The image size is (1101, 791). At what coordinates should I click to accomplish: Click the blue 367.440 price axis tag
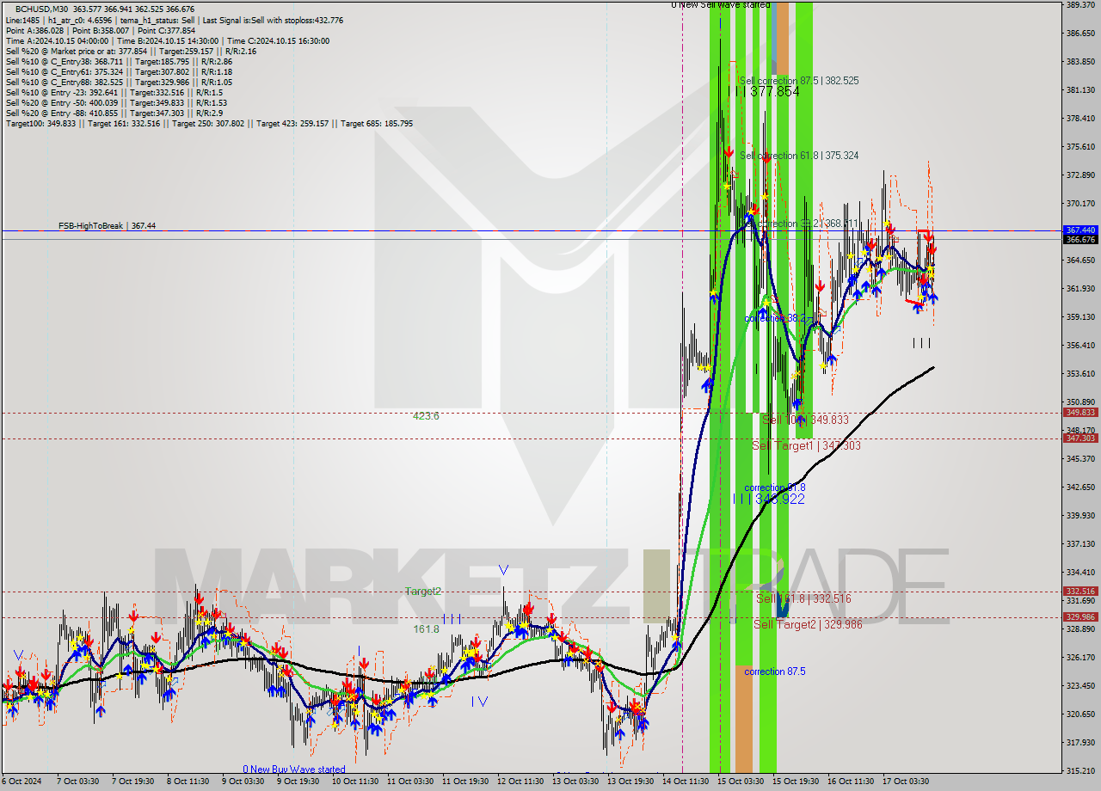pos(1080,230)
